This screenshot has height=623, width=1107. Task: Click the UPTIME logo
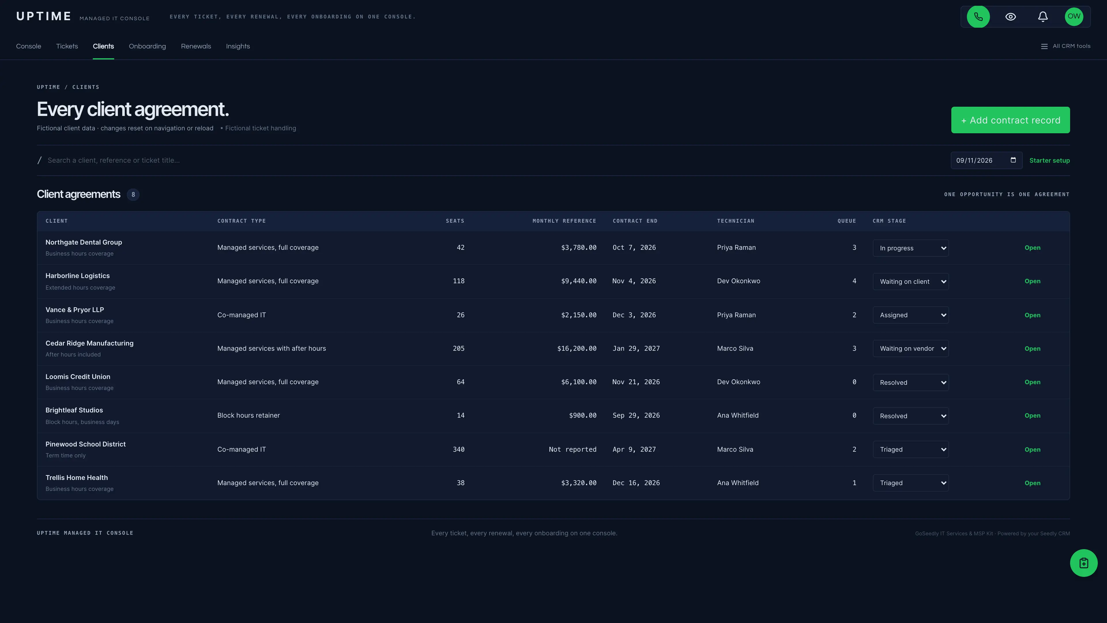click(44, 16)
